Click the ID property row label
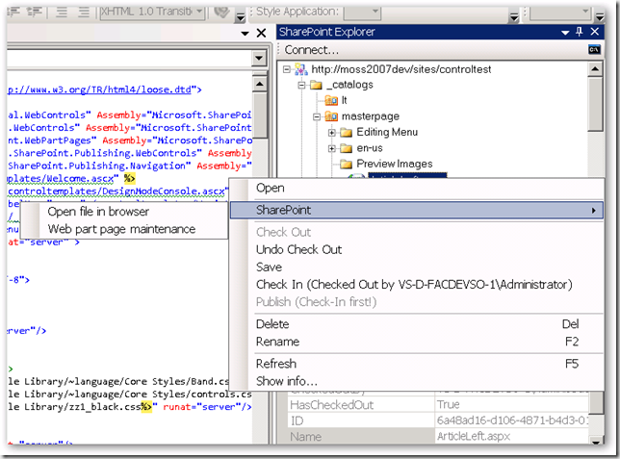The width and height of the screenshot is (620, 459). (x=297, y=421)
